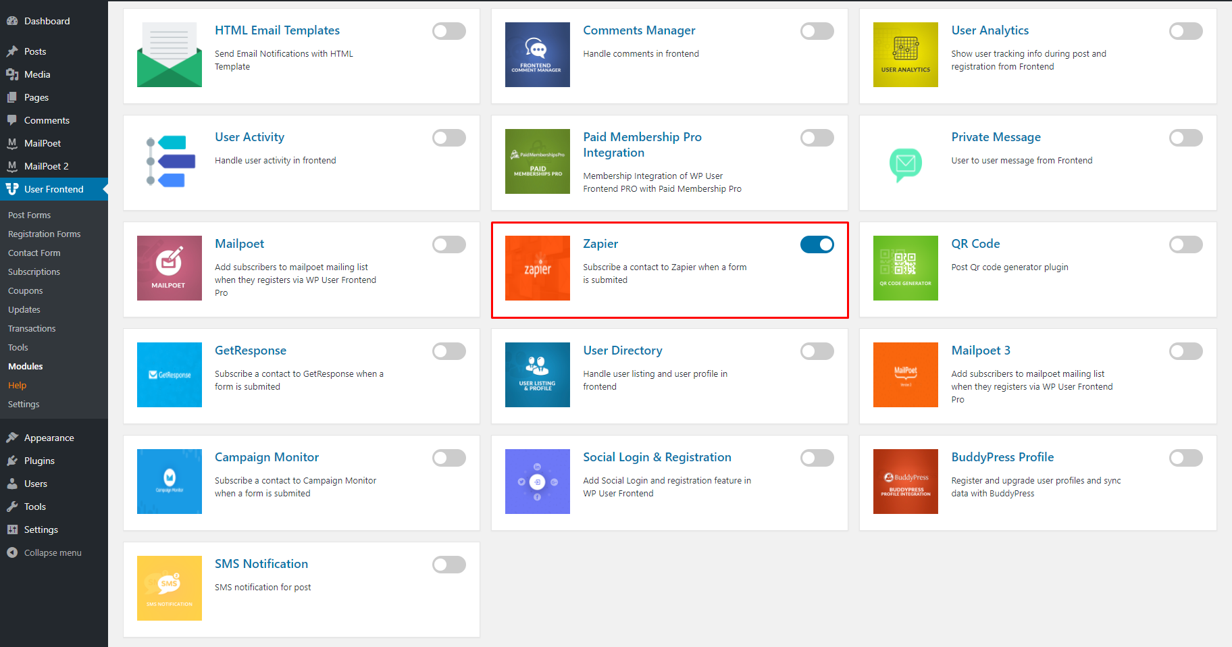Click the Social Login & Registration icon

pos(537,482)
